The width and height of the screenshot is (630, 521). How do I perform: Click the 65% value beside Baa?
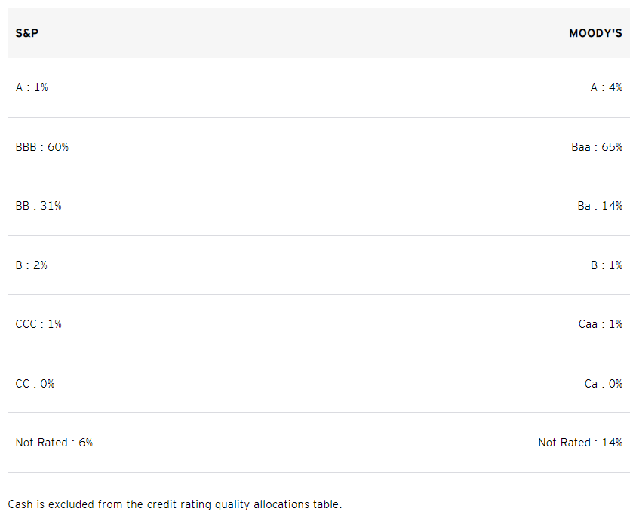pos(612,147)
